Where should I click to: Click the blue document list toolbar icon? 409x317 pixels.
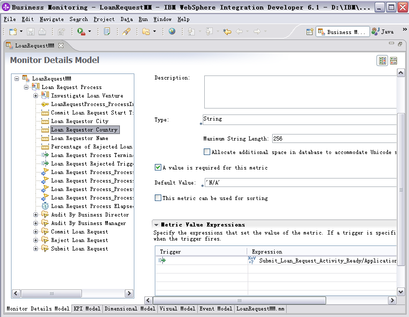tap(107, 31)
